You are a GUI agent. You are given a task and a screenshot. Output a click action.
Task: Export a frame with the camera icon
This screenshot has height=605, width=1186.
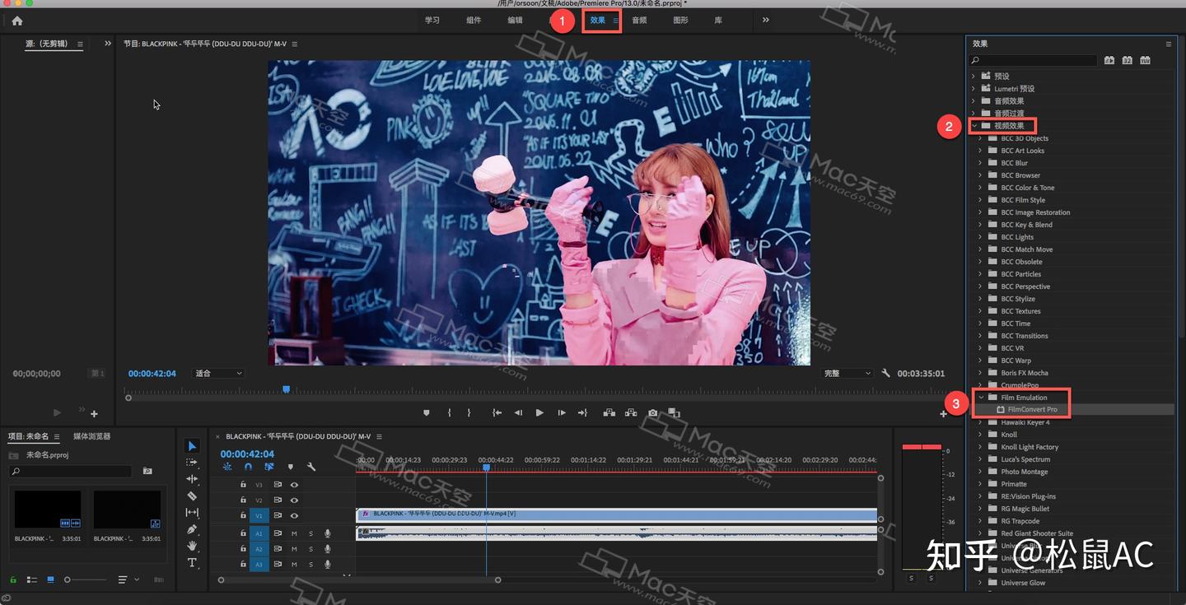point(653,412)
